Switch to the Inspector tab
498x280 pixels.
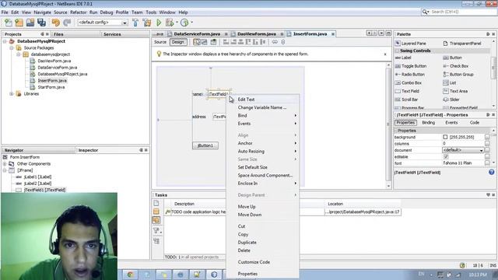pos(88,150)
